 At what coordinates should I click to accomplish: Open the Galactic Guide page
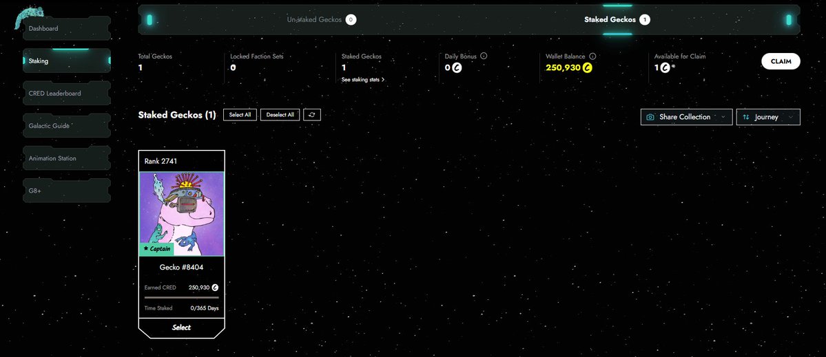click(67, 126)
